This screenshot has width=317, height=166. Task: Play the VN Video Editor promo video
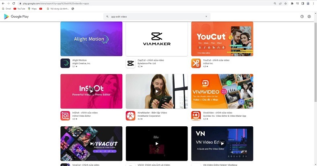tap(222, 144)
